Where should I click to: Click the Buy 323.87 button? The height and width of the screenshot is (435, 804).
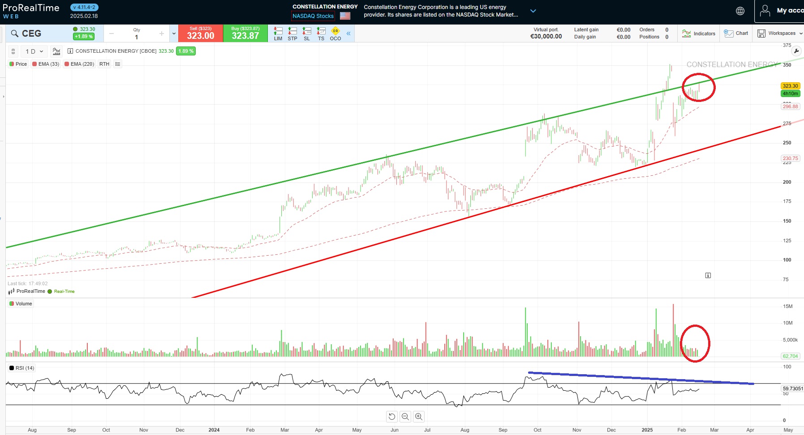point(245,33)
